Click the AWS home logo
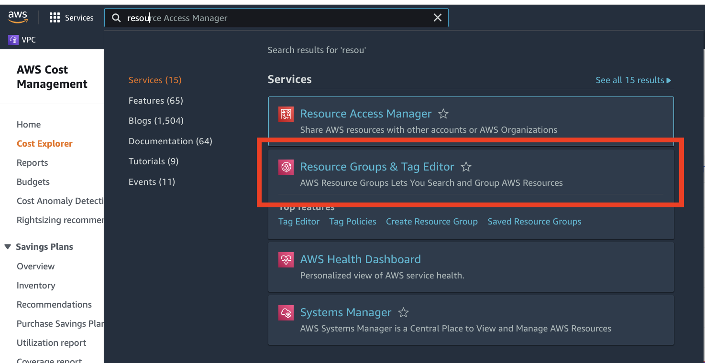The height and width of the screenshot is (363, 705). tap(18, 17)
